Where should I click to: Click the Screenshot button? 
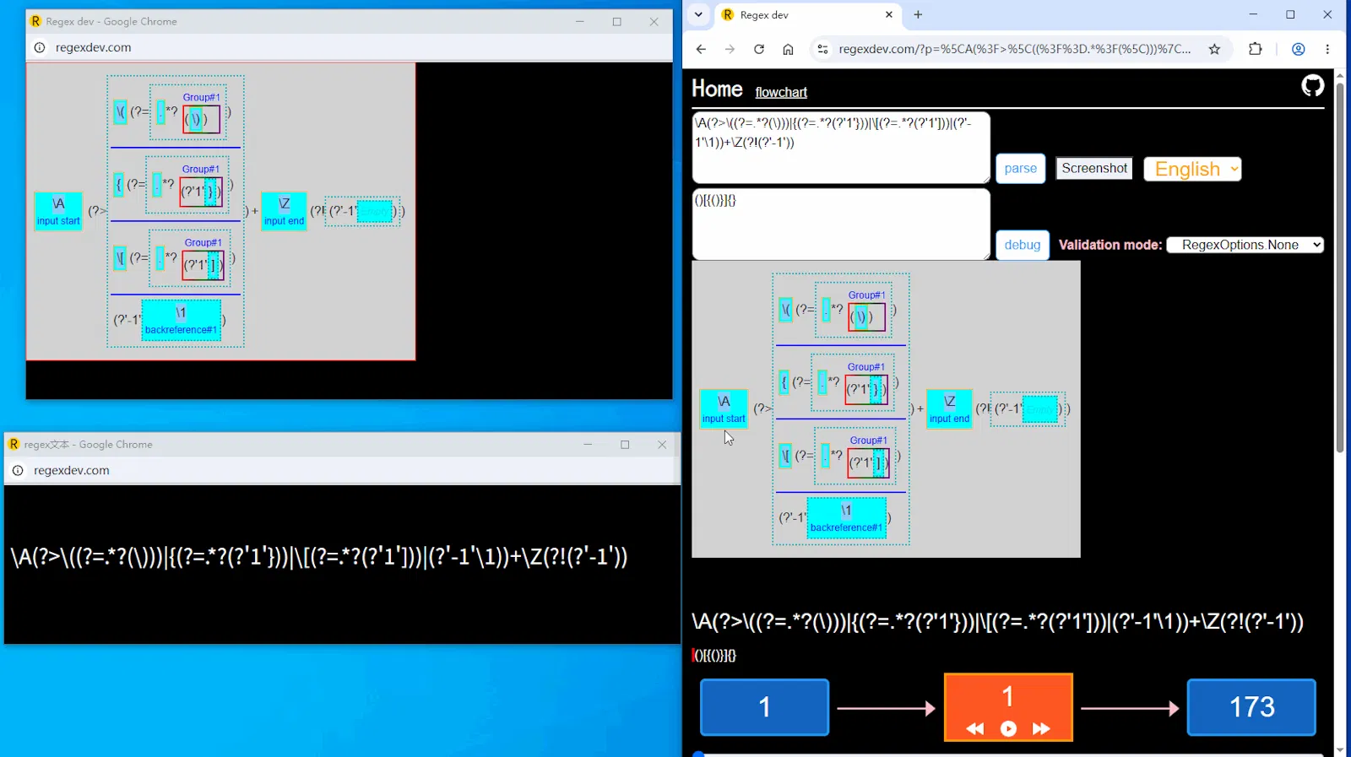[1094, 168]
